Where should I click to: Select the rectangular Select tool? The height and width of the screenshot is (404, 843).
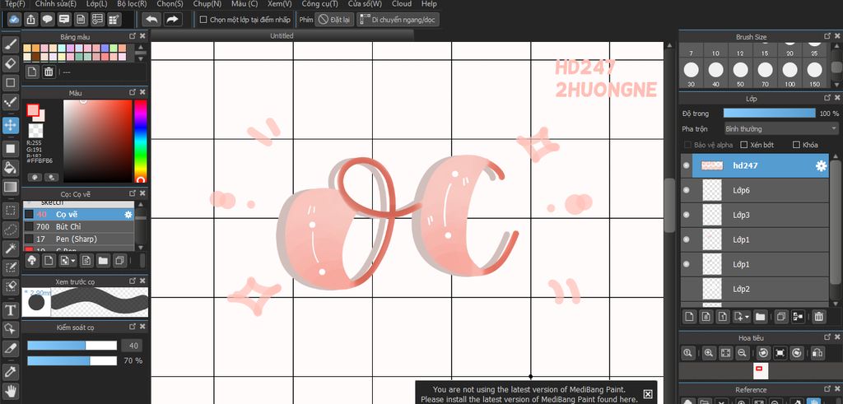coord(11,210)
